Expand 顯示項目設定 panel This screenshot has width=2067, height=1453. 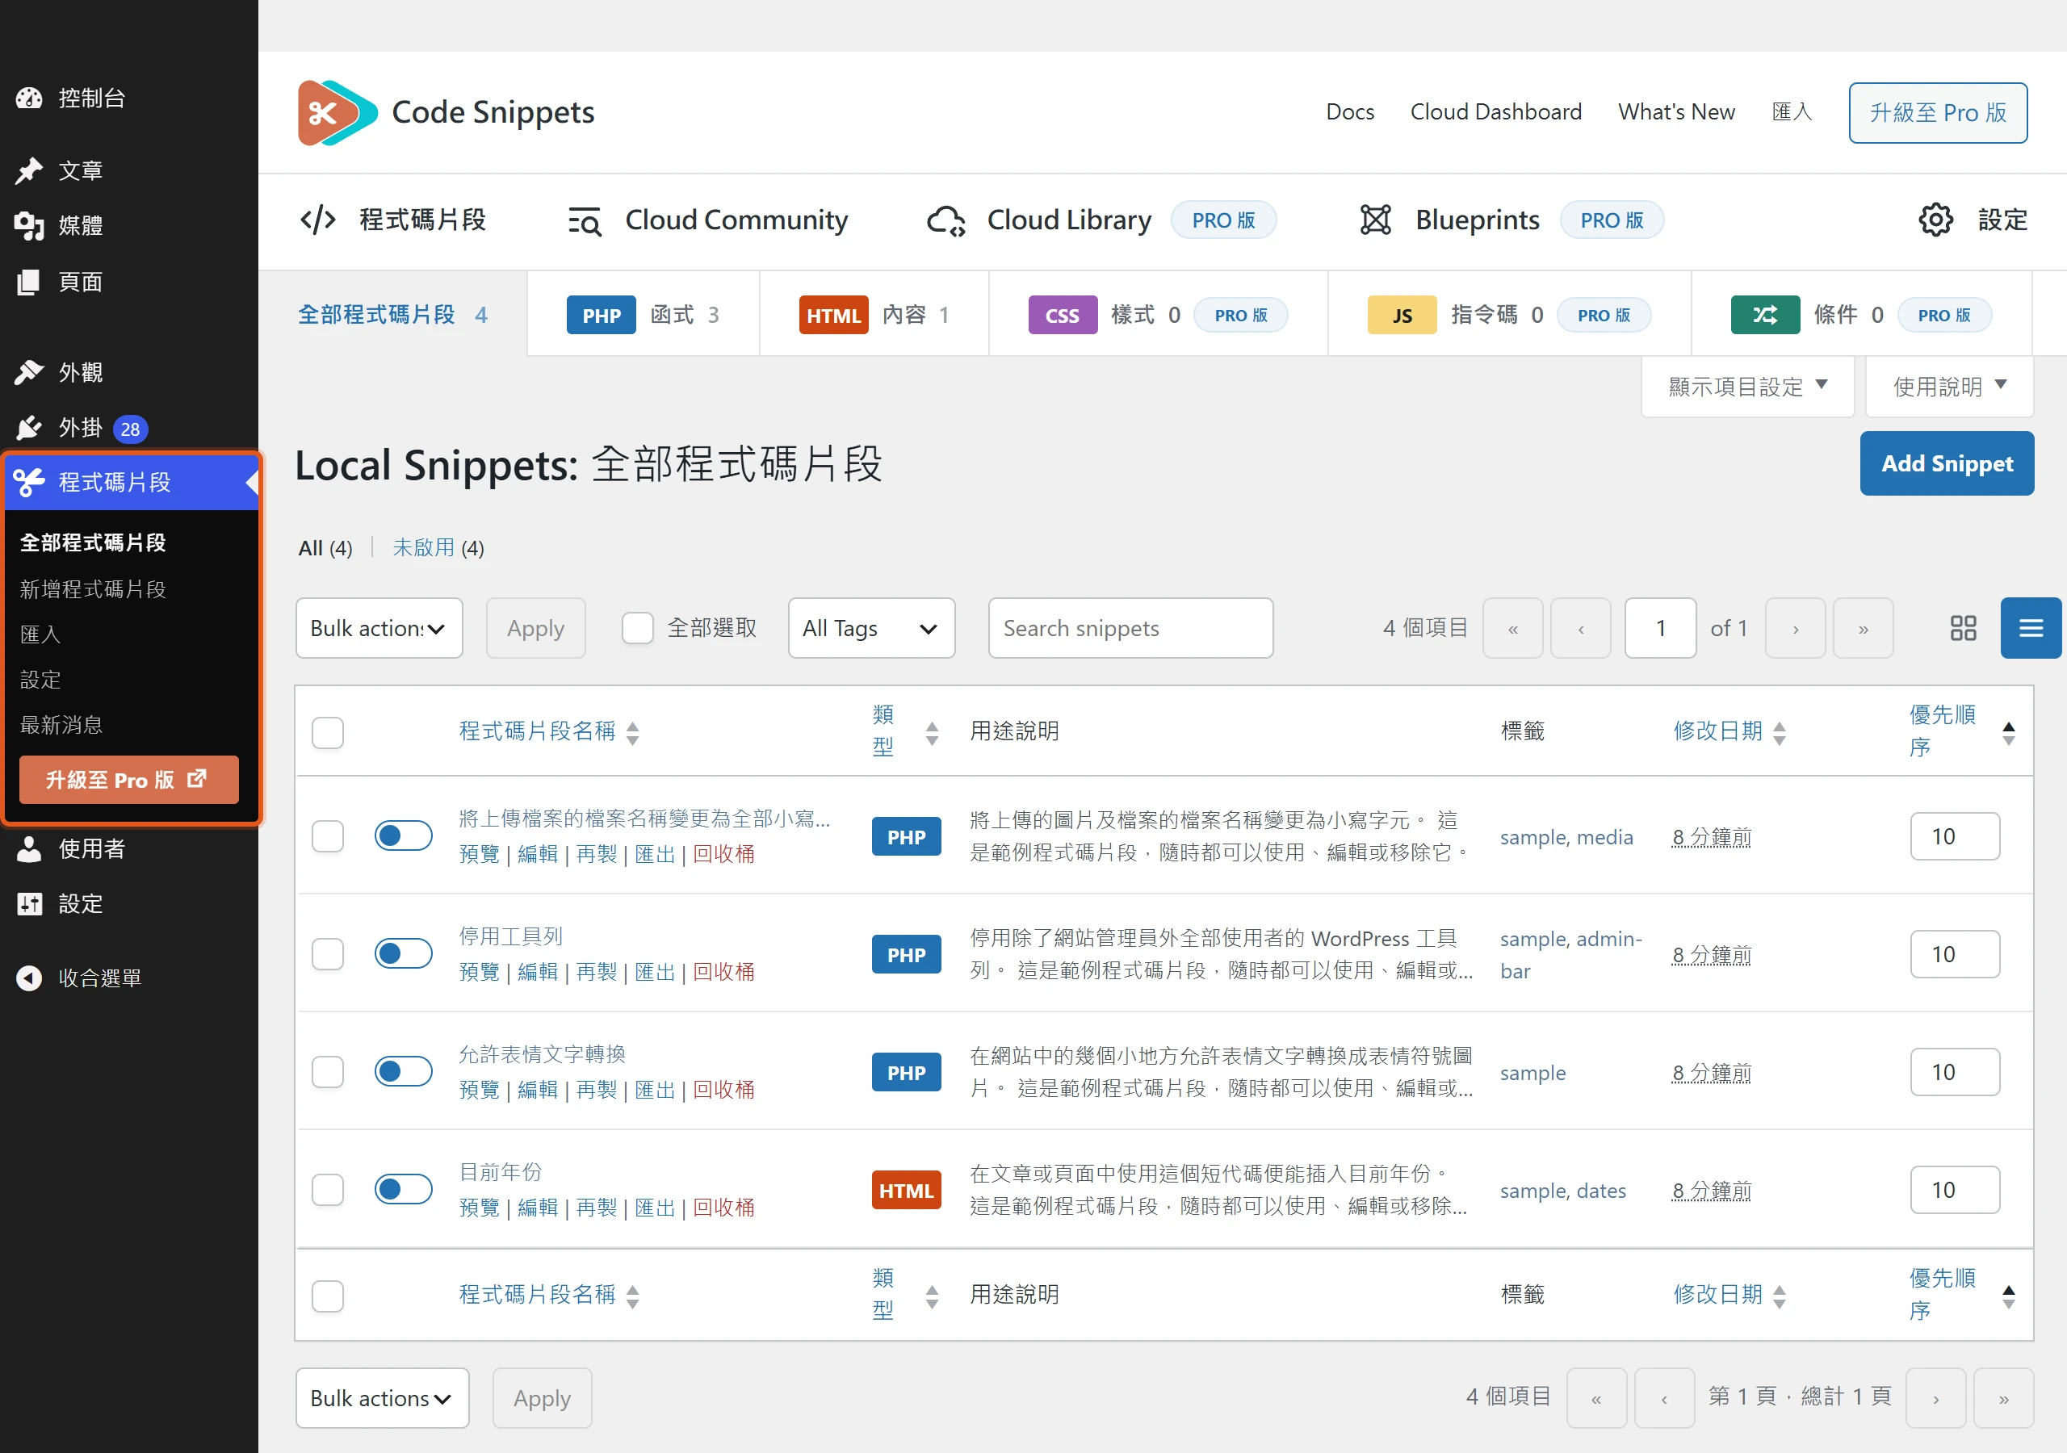(1747, 386)
